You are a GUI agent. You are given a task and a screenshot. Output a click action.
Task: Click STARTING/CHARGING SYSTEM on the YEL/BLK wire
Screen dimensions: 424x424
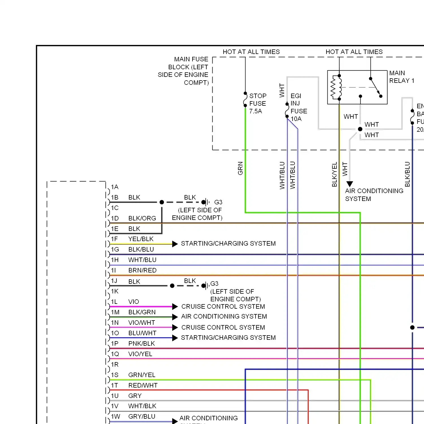228,243
